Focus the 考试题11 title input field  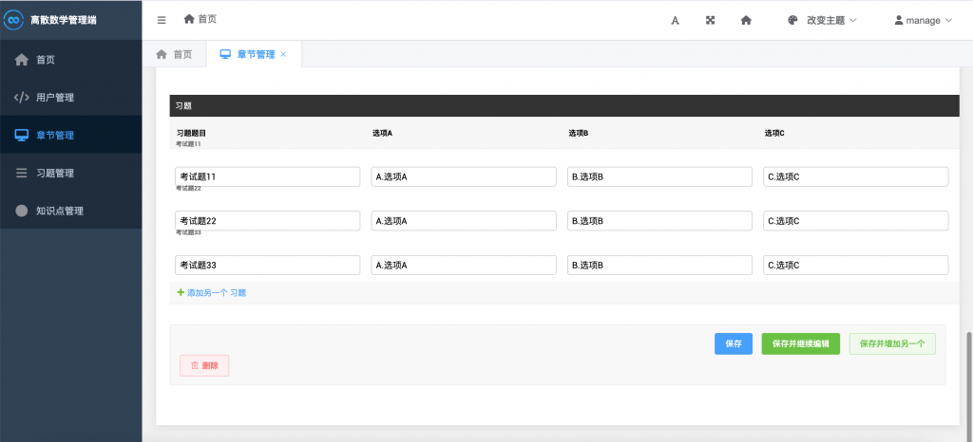[x=267, y=176]
